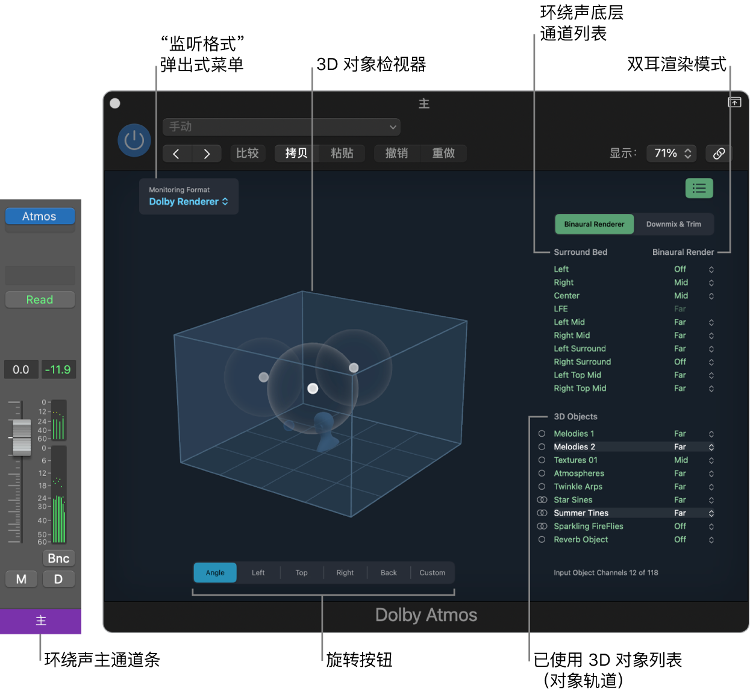Click the 粘贴 paste button

(342, 154)
